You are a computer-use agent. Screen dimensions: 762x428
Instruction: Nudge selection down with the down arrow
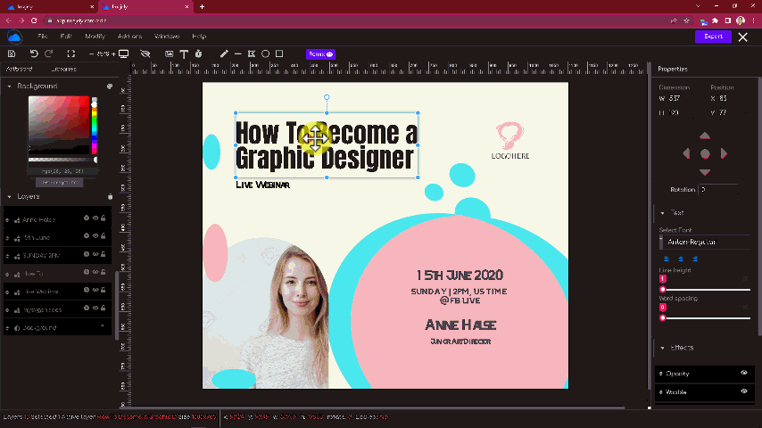coord(705,172)
